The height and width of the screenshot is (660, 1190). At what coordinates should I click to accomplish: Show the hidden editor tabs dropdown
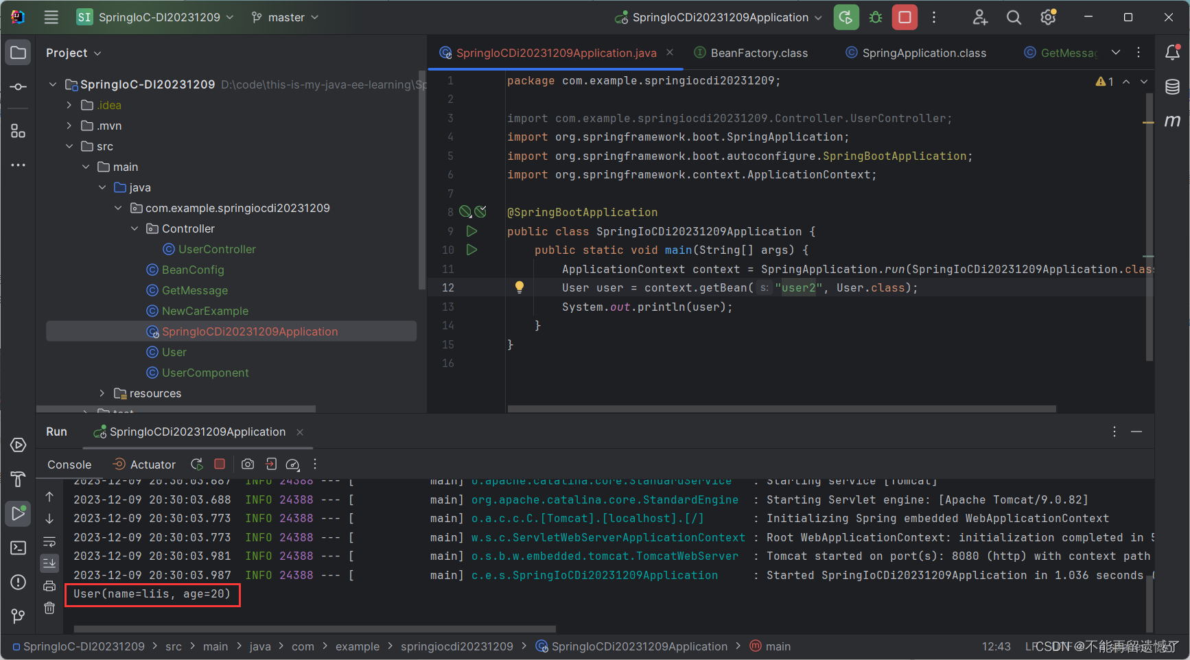(x=1116, y=52)
